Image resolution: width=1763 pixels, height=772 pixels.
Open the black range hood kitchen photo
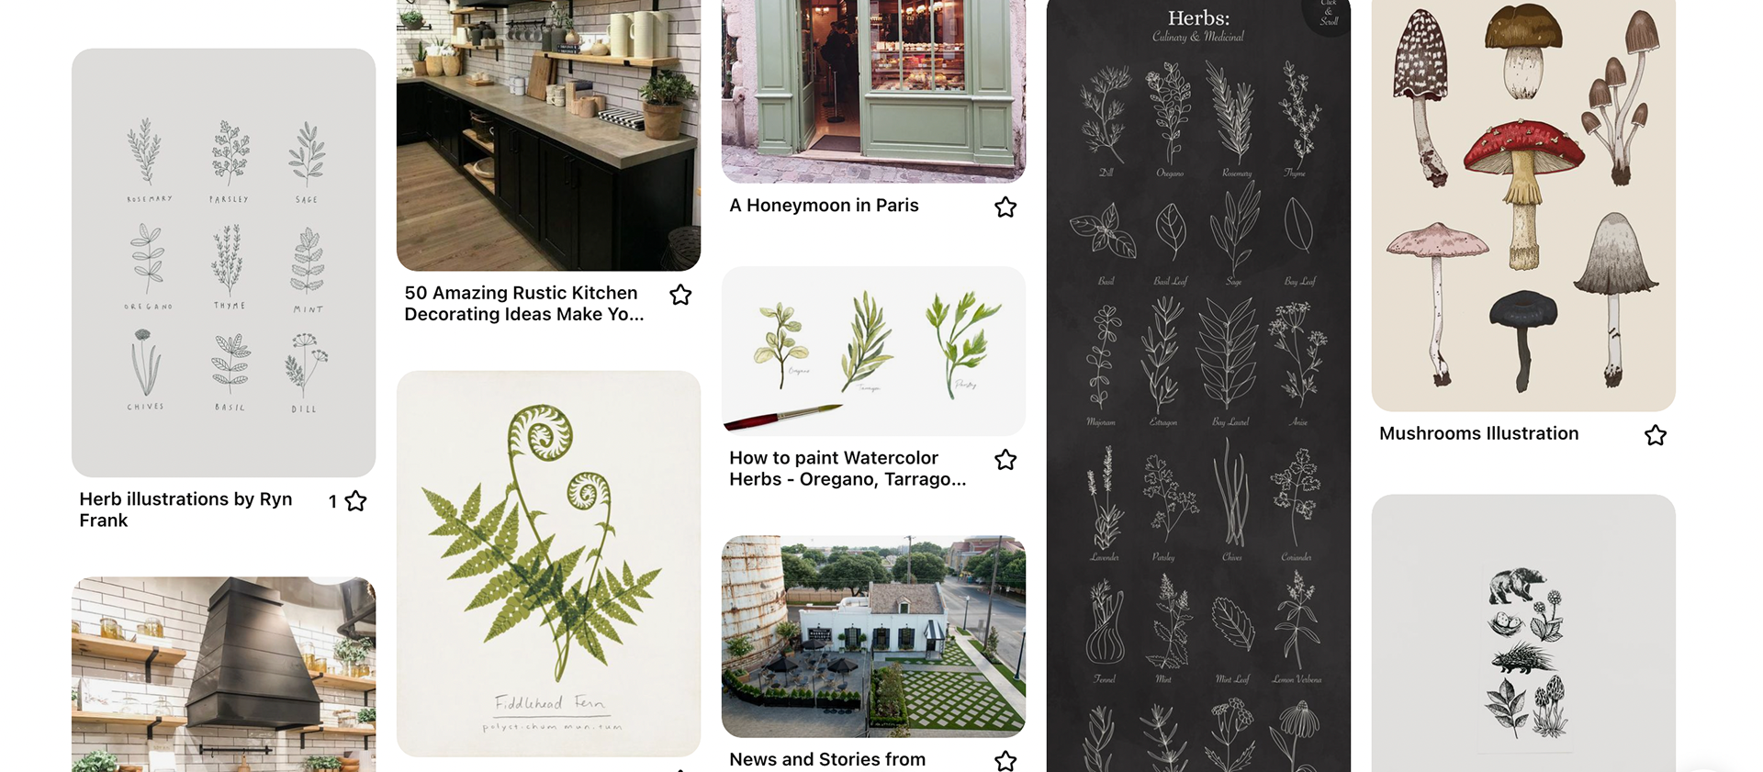pyautogui.click(x=223, y=674)
